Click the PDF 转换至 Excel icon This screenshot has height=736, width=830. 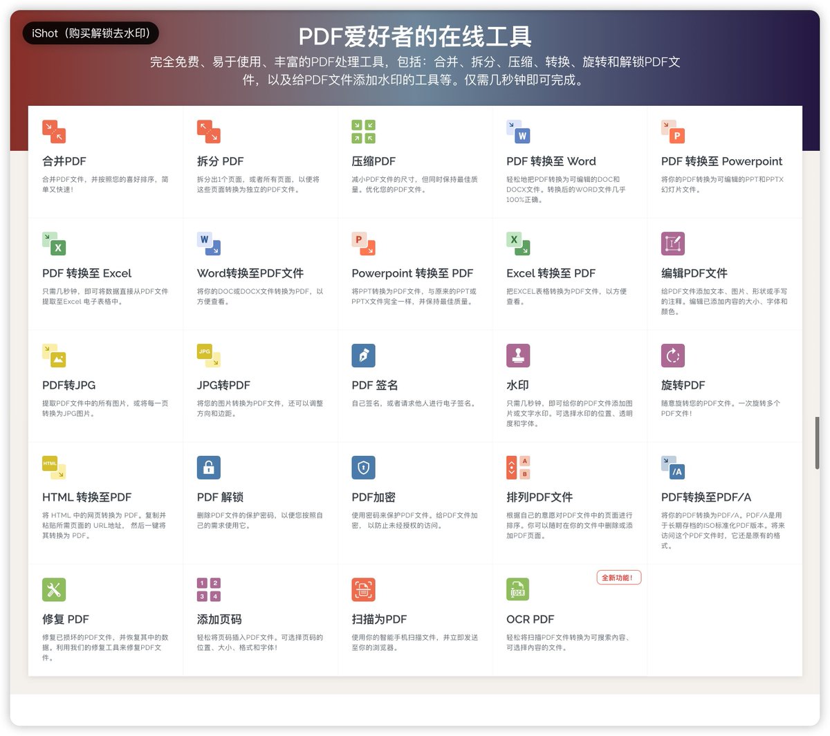tap(54, 243)
